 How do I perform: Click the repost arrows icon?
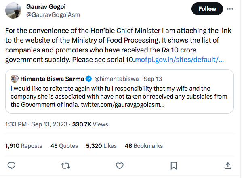[65, 166]
